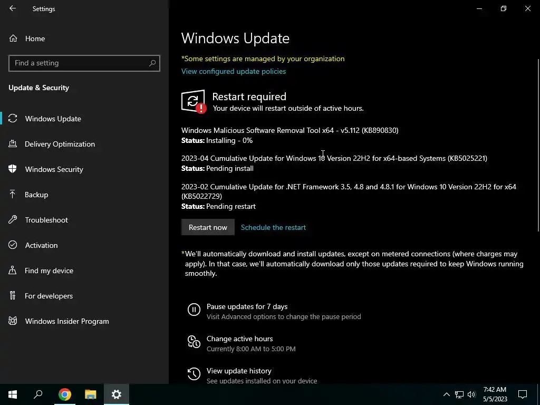Click the KB890830 Malicious Software Removal Tool entry
Image resolution: width=540 pixels, height=405 pixels.
pyautogui.click(x=290, y=130)
